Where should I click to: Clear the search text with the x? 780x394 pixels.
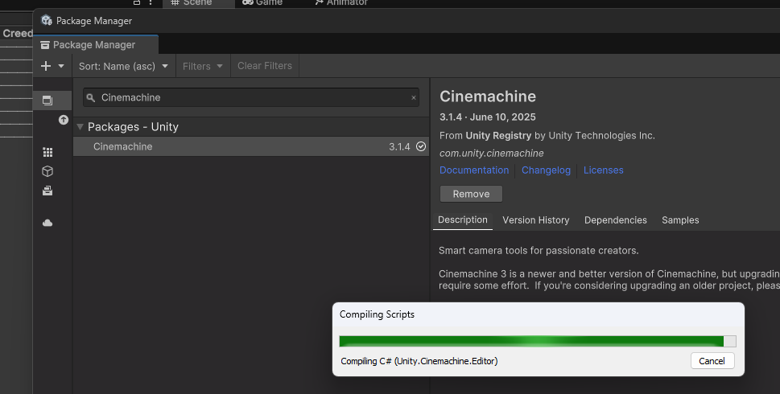(x=414, y=98)
